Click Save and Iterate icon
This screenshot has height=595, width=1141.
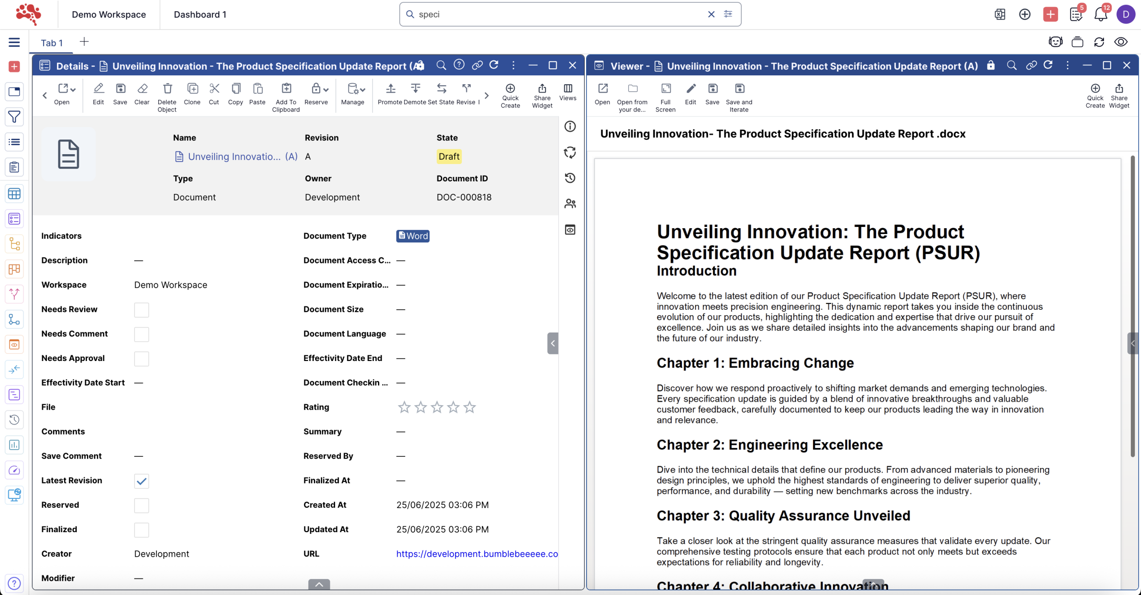click(739, 89)
